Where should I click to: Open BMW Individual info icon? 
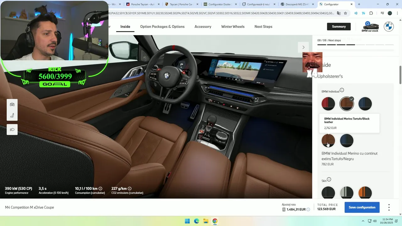pos(342,90)
